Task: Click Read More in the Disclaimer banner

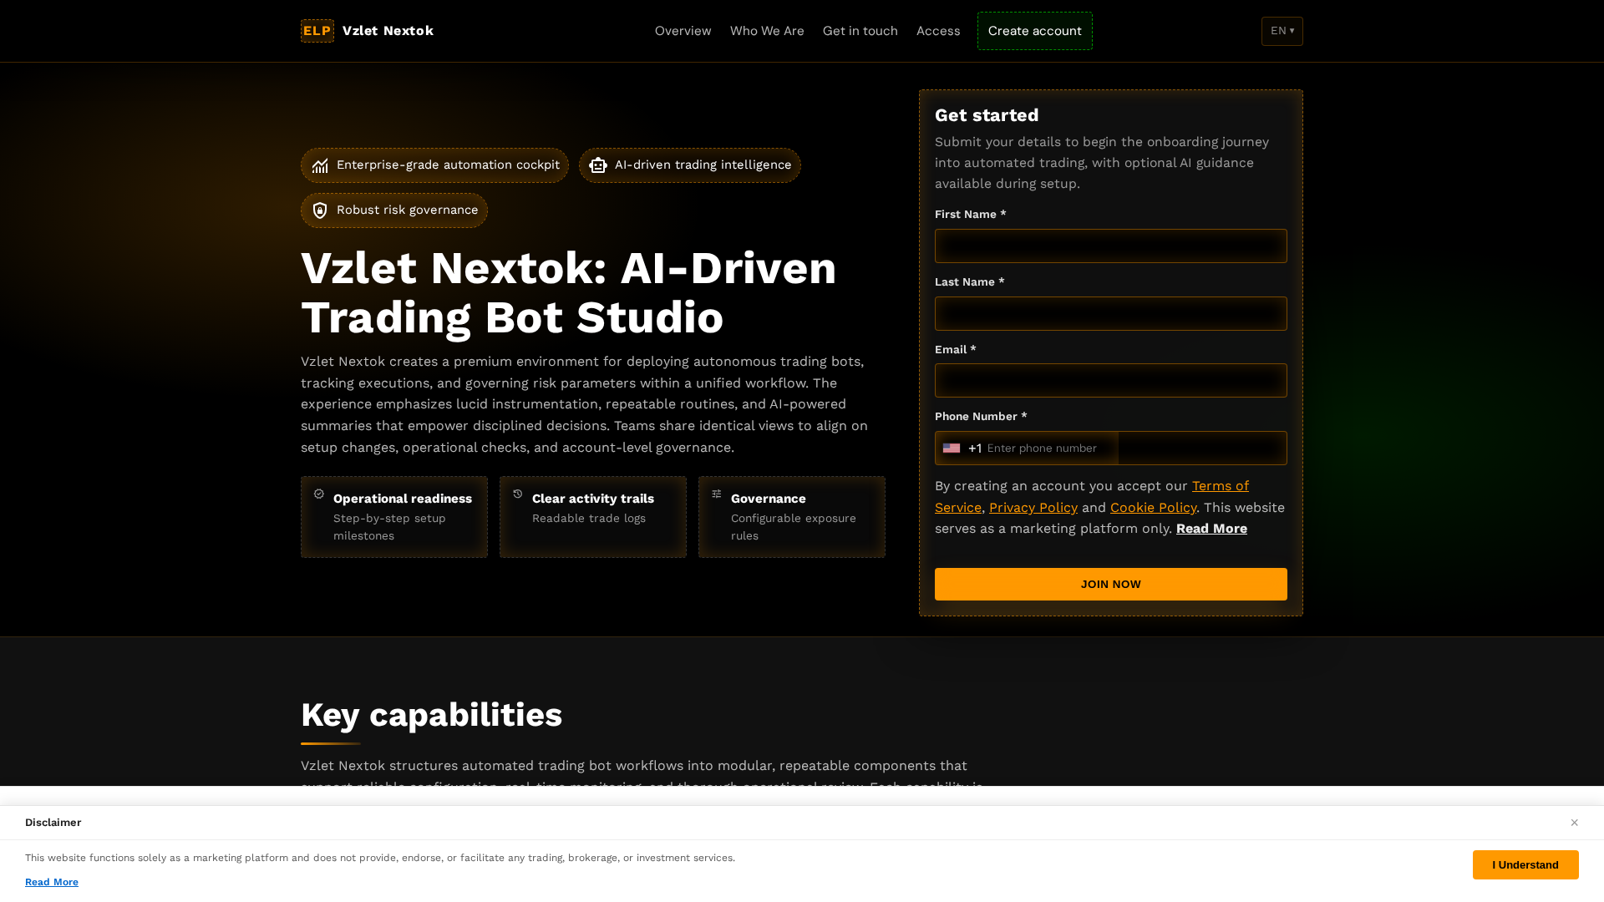Action: [52, 882]
